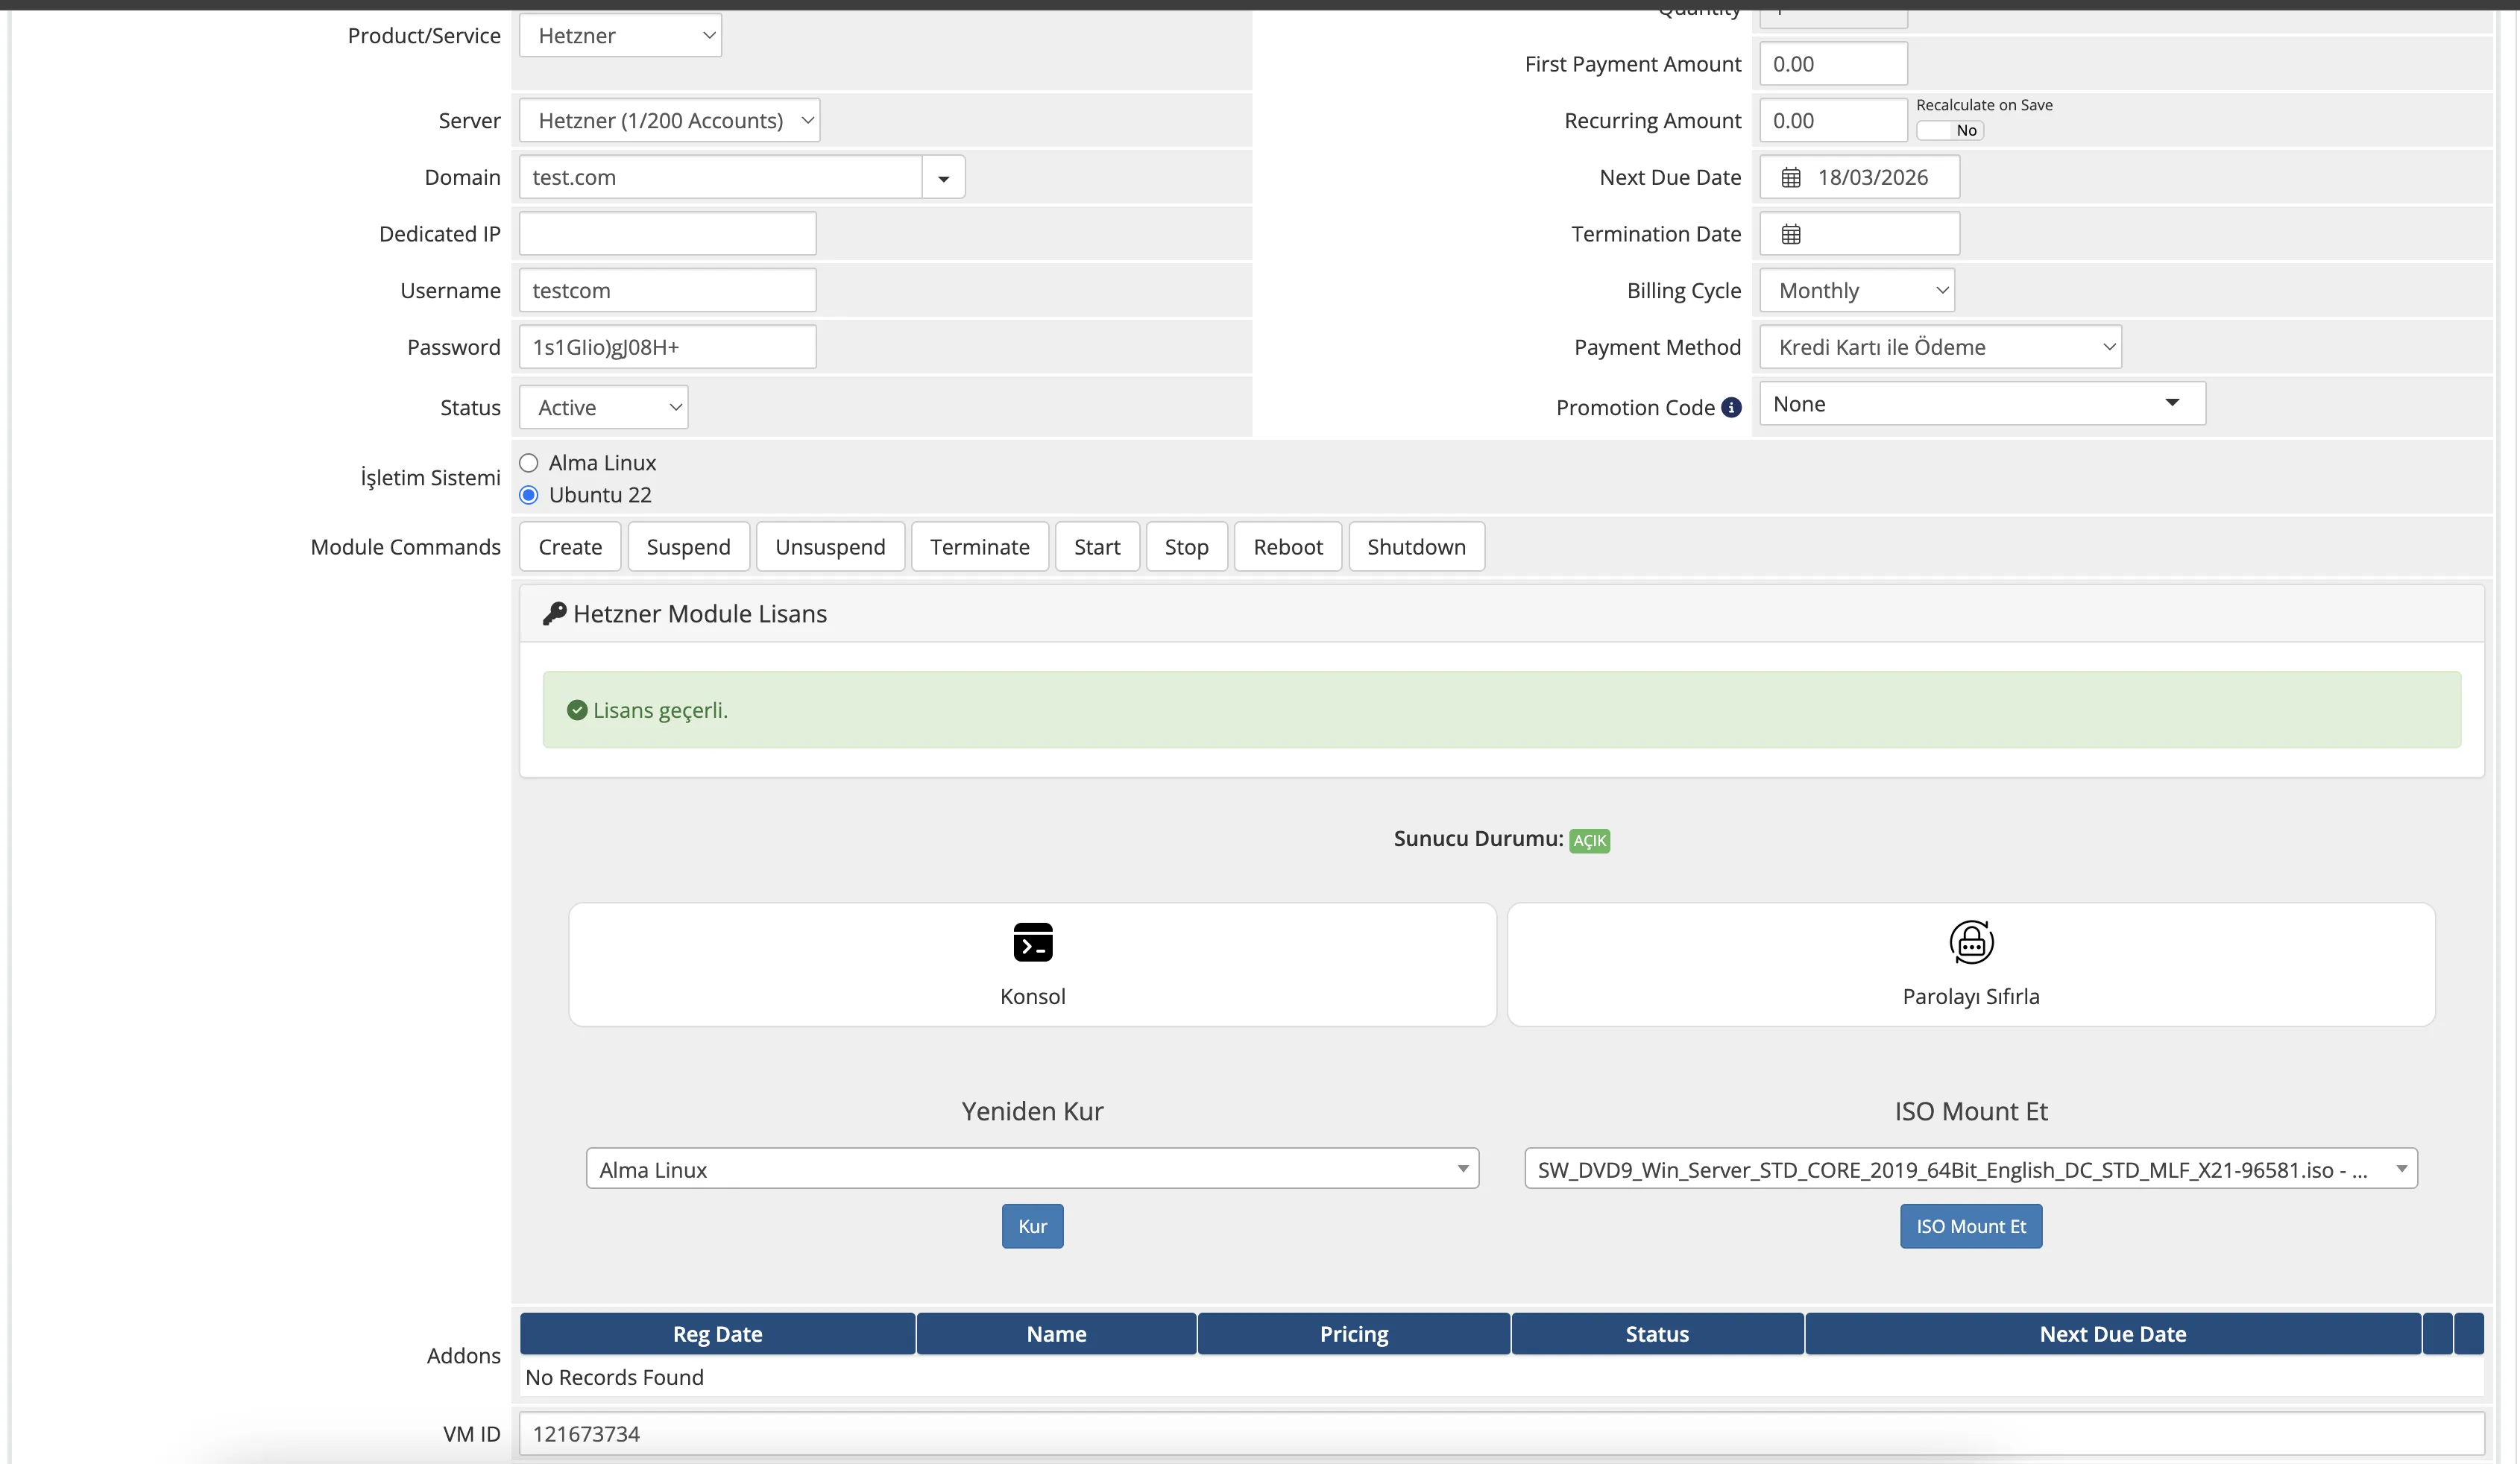The image size is (2520, 1464).
Task: Click the Dedicated IP input field
Action: click(x=667, y=234)
